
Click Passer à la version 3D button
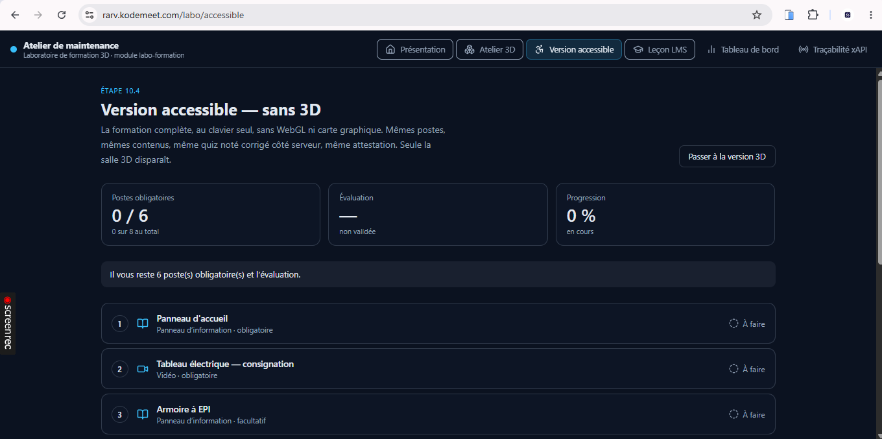727,156
